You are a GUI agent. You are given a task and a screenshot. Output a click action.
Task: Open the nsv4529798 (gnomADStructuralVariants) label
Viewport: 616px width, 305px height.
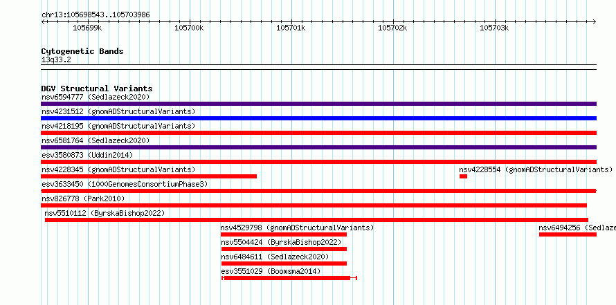tap(297, 228)
